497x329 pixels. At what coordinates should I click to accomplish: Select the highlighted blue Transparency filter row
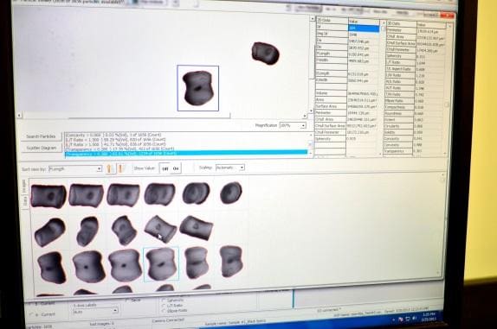186,154
